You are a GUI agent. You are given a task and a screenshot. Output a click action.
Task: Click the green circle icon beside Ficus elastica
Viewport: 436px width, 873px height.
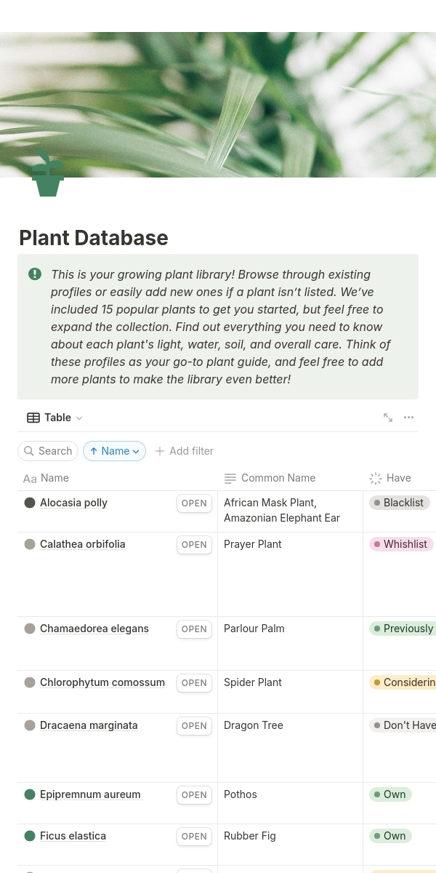click(30, 836)
